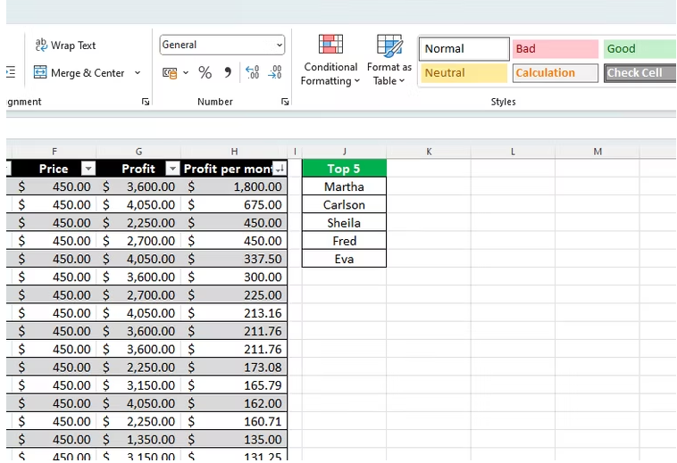Open the Alignment settings dialog launcher
This screenshot has height=463, width=677.
click(146, 102)
